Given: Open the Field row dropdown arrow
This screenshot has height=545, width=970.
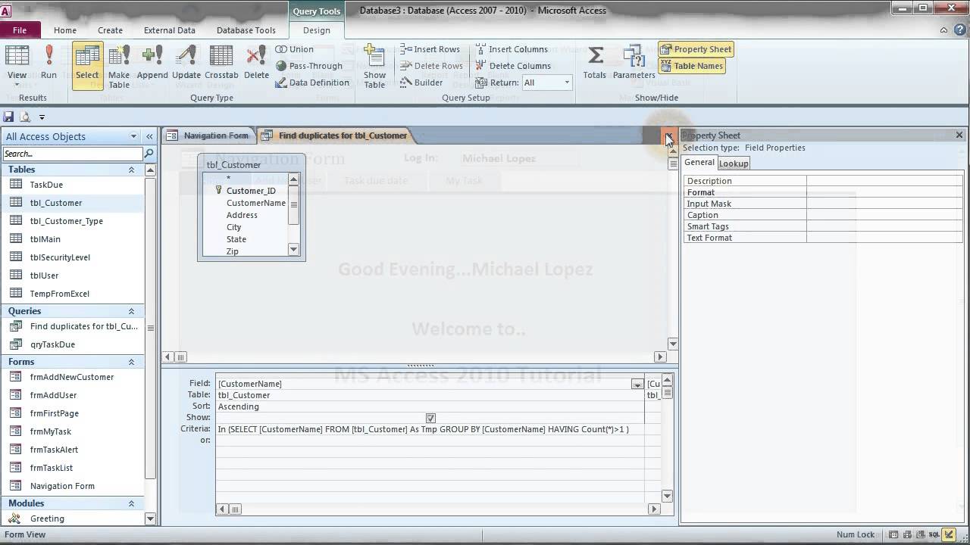Looking at the screenshot, I should 637,385.
